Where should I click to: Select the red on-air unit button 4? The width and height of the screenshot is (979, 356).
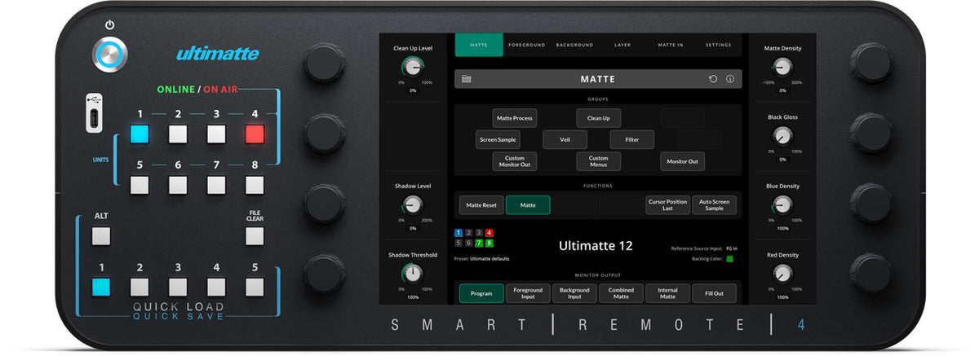255,134
